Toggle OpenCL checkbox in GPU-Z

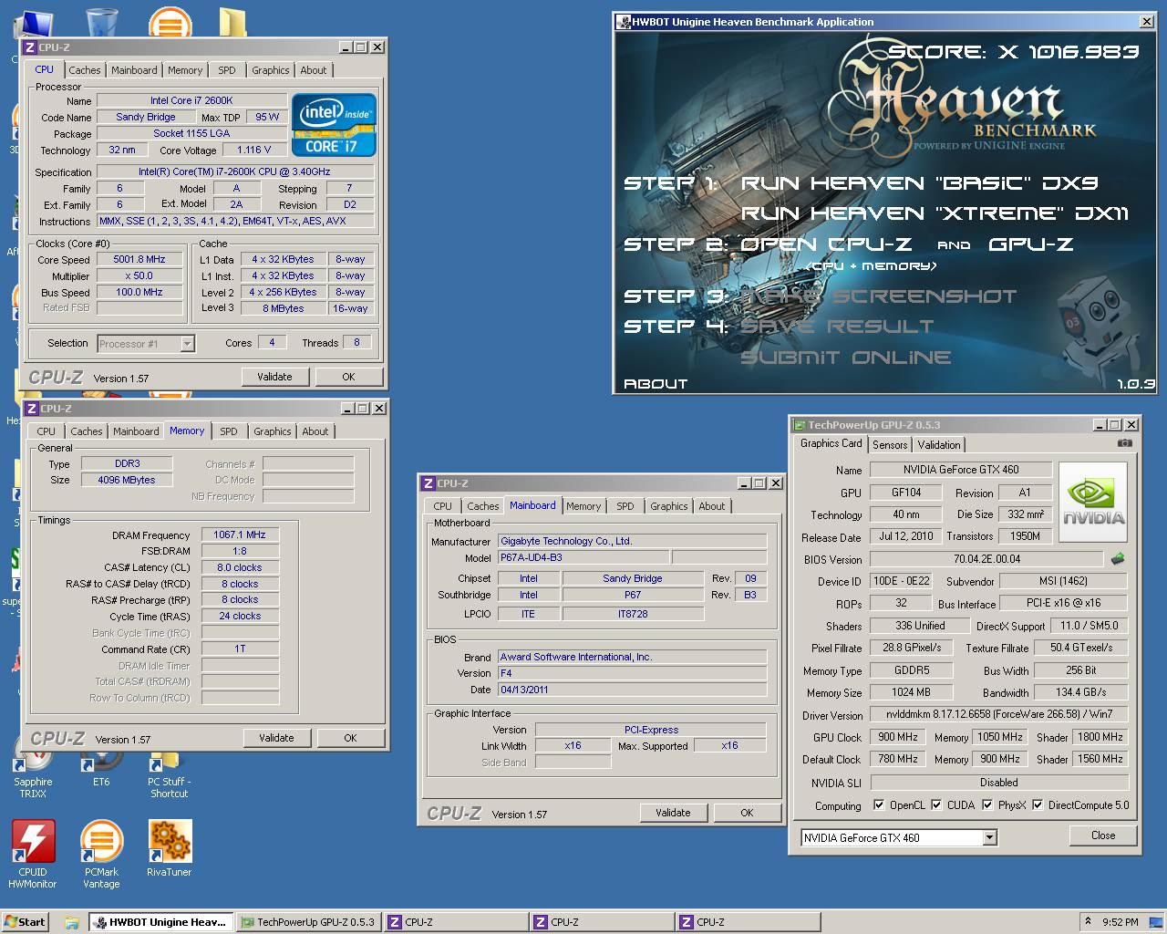tap(879, 804)
